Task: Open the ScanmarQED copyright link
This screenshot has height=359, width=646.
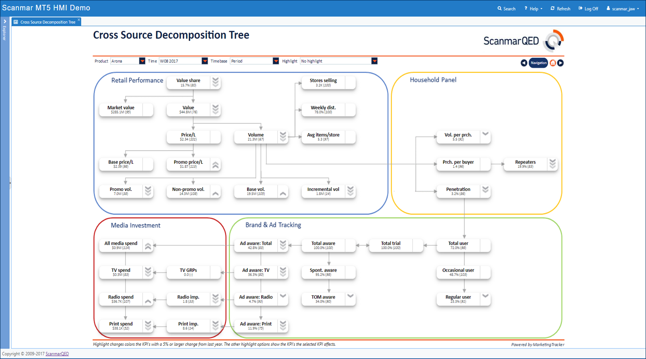Action: (x=57, y=354)
